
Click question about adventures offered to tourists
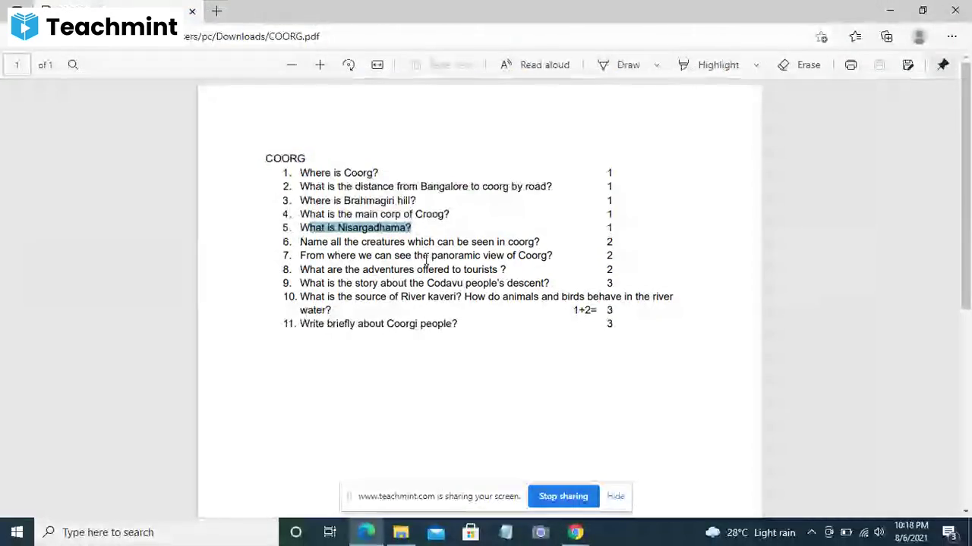(x=402, y=269)
